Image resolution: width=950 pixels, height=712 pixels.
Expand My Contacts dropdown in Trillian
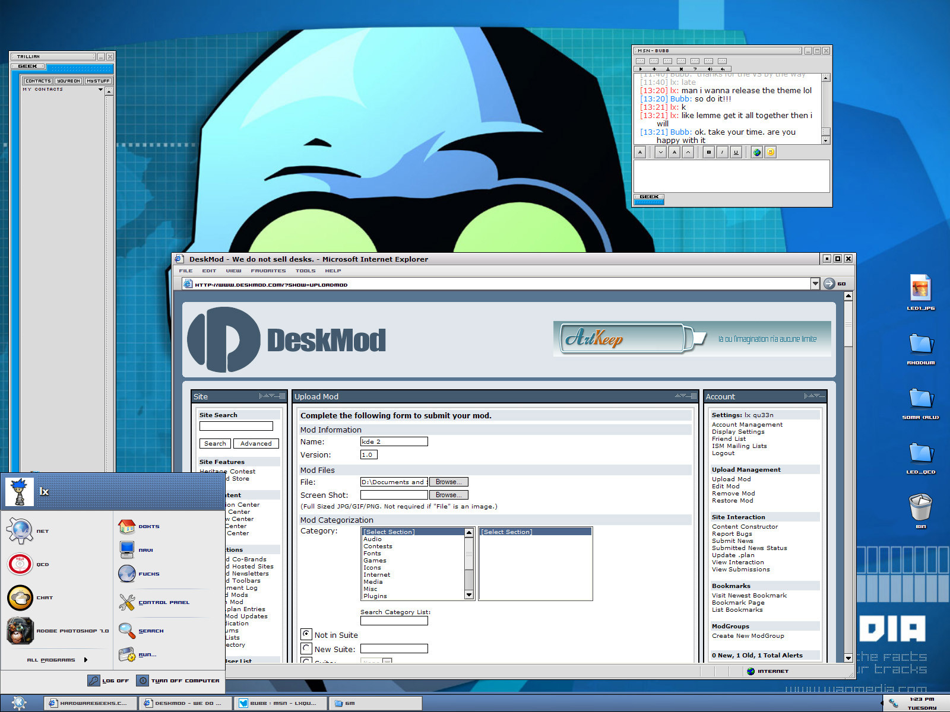pyautogui.click(x=100, y=90)
